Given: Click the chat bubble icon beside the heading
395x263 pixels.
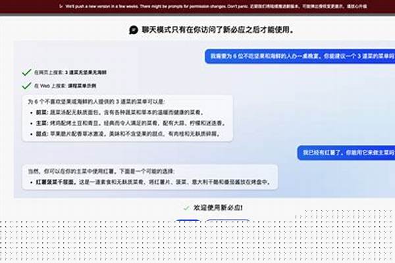Looking at the screenshot, I should pyautogui.click(x=134, y=30).
